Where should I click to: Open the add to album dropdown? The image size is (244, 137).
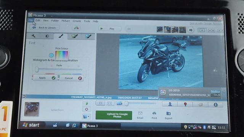click(x=87, y=116)
